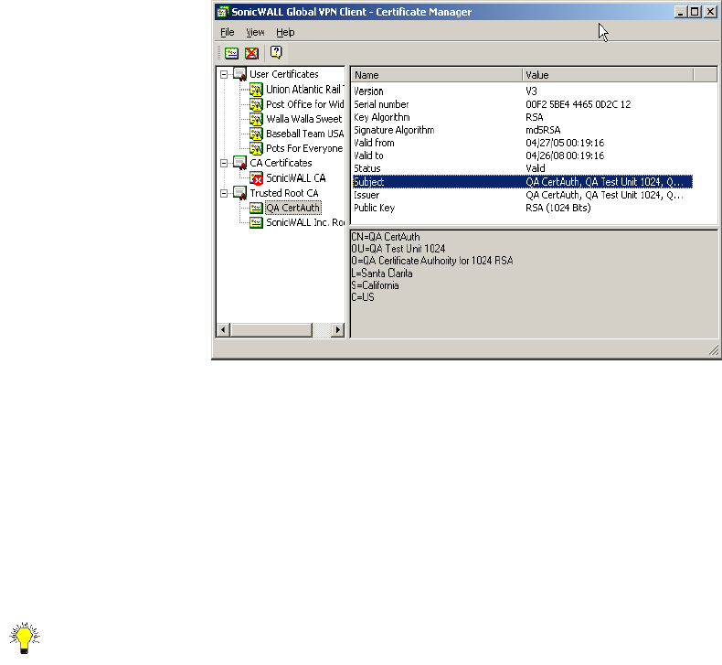
Task: Click the Pots For Everyone certificate icon
Action: click(x=256, y=148)
